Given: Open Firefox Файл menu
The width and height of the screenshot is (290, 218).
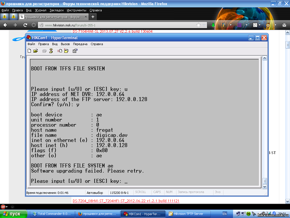Looking at the screenshot, I should [5, 10].
